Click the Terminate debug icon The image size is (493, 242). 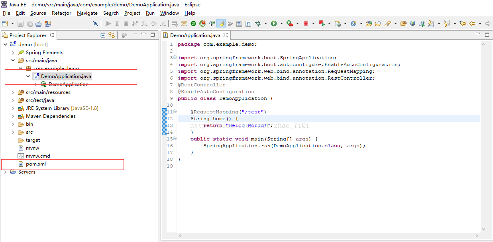tap(126, 23)
